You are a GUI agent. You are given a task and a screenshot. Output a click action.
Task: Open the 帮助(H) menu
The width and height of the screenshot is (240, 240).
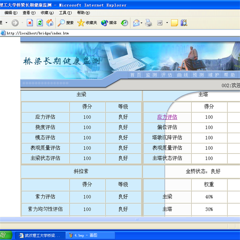point(83,13)
